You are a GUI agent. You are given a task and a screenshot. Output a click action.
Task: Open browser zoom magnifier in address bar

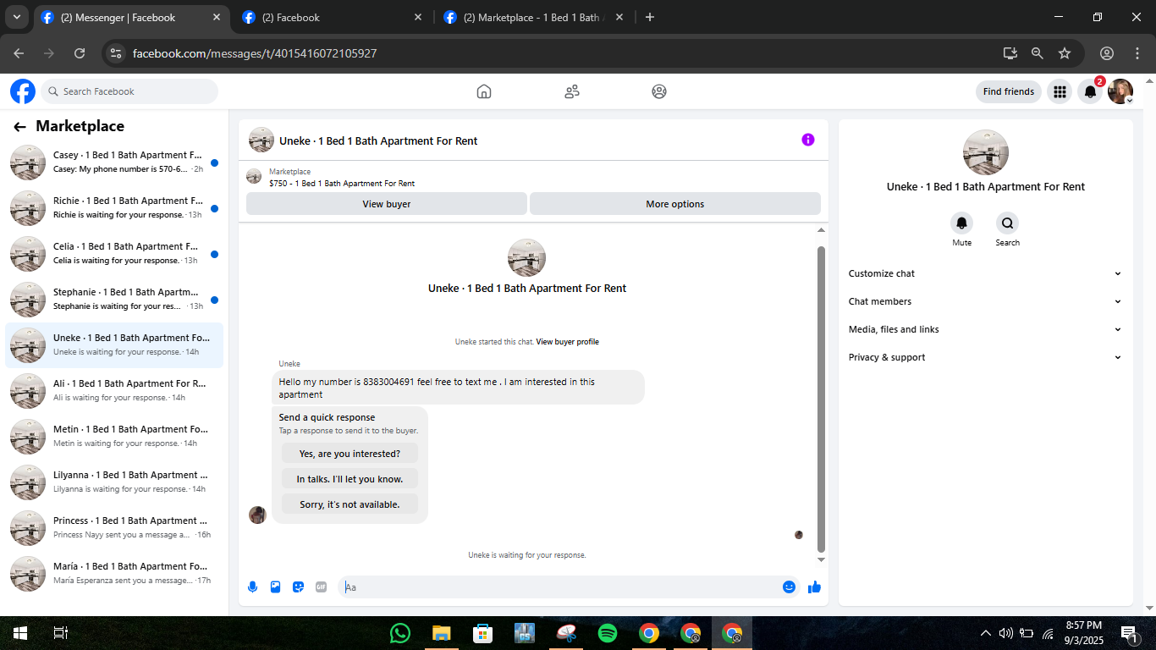[1038, 53]
